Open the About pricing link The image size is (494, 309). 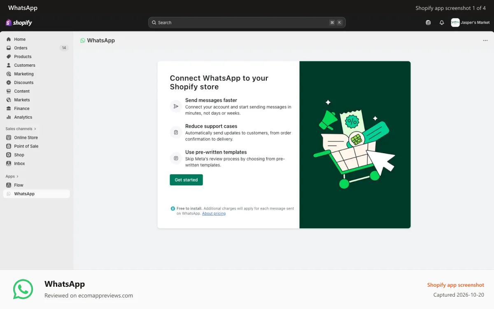[x=214, y=213]
